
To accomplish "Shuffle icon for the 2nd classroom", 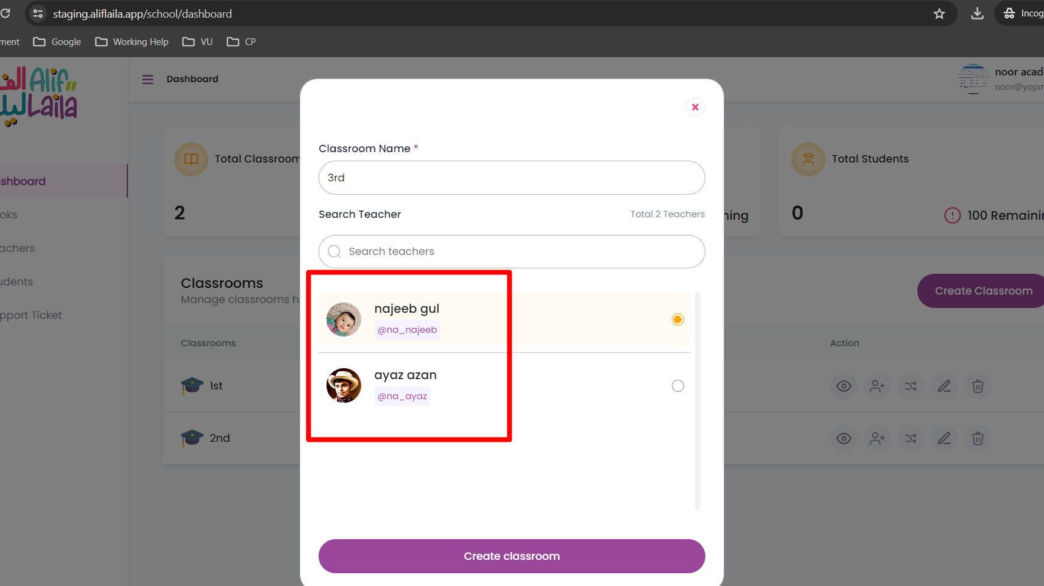I will click(x=911, y=438).
